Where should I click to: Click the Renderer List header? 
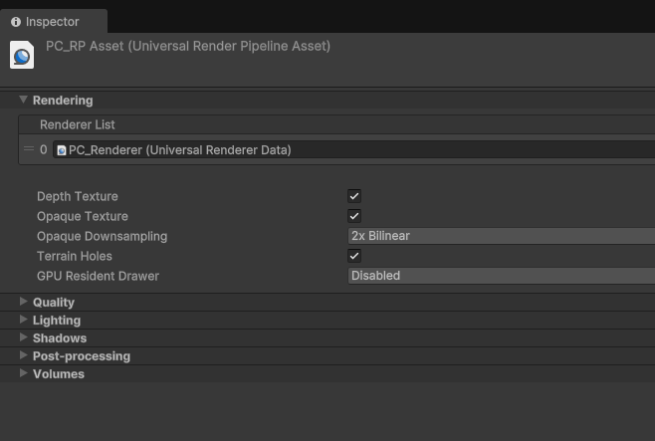tap(336, 124)
